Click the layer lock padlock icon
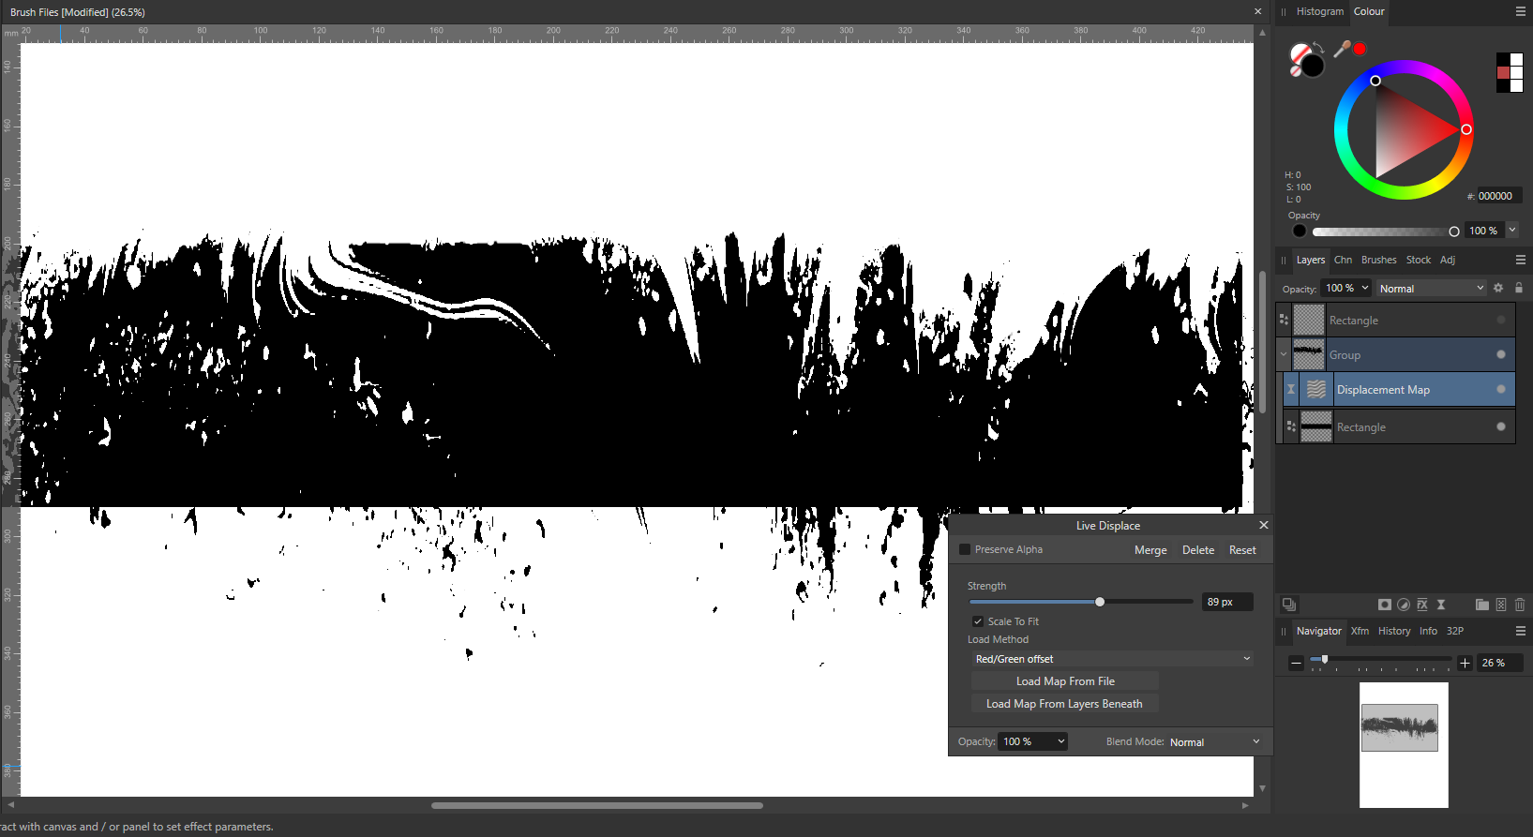This screenshot has height=837, width=1533. tap(1519, 288)
